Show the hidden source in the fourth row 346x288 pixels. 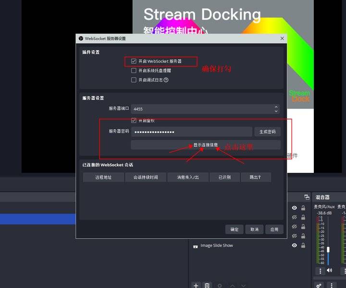(x=295, y=236)
